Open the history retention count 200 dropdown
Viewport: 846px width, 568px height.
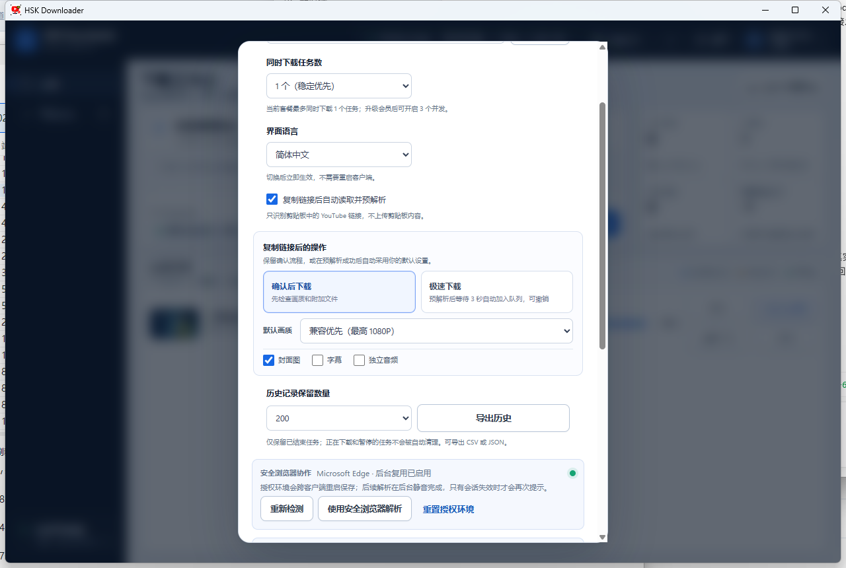(x=338, y=418)
